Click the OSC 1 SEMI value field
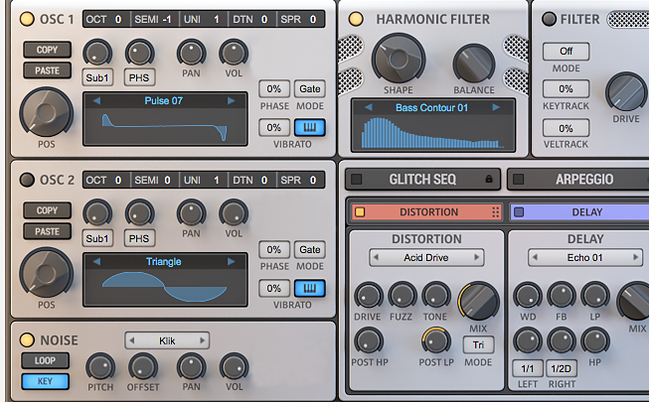The width and height of the screenshot is (649, 402). (x=153, y=20)
